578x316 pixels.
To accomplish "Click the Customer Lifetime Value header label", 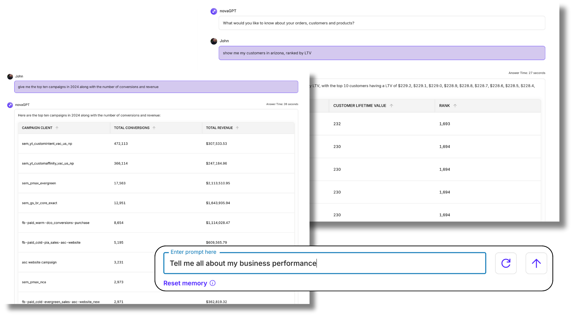I will pyautogui.click(x=360, y=106).
